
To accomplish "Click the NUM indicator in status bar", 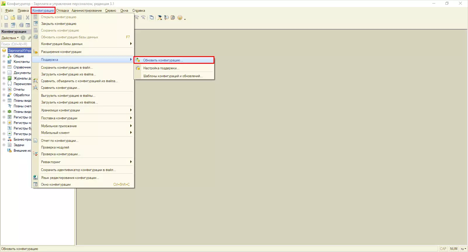I will pyautogui.click(x=454, y=249).
